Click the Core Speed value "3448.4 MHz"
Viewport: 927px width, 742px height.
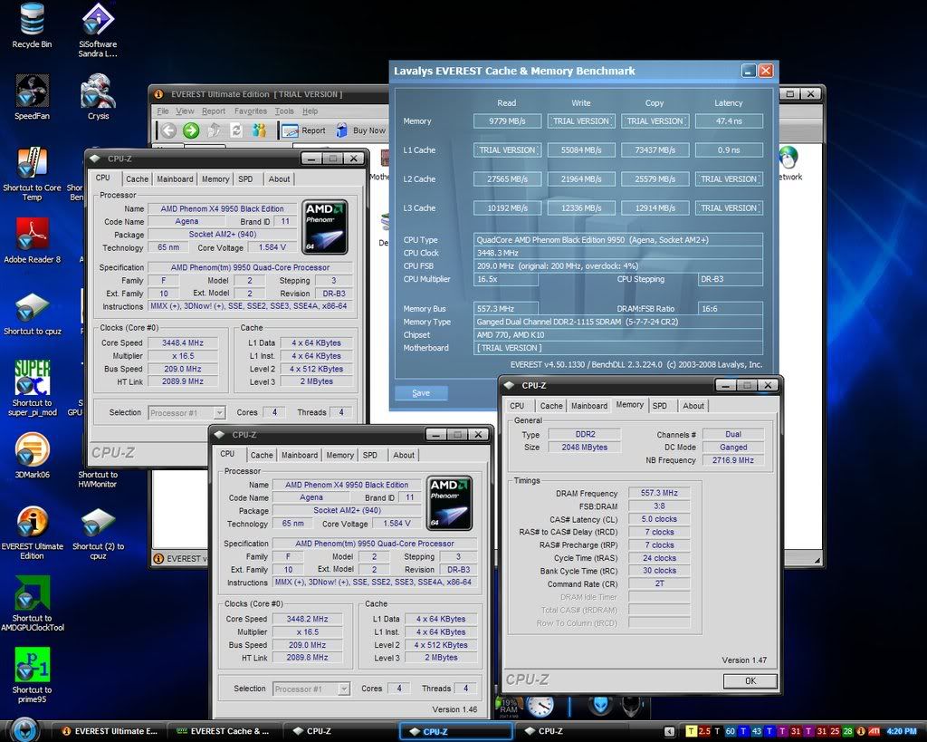[183, 342]
